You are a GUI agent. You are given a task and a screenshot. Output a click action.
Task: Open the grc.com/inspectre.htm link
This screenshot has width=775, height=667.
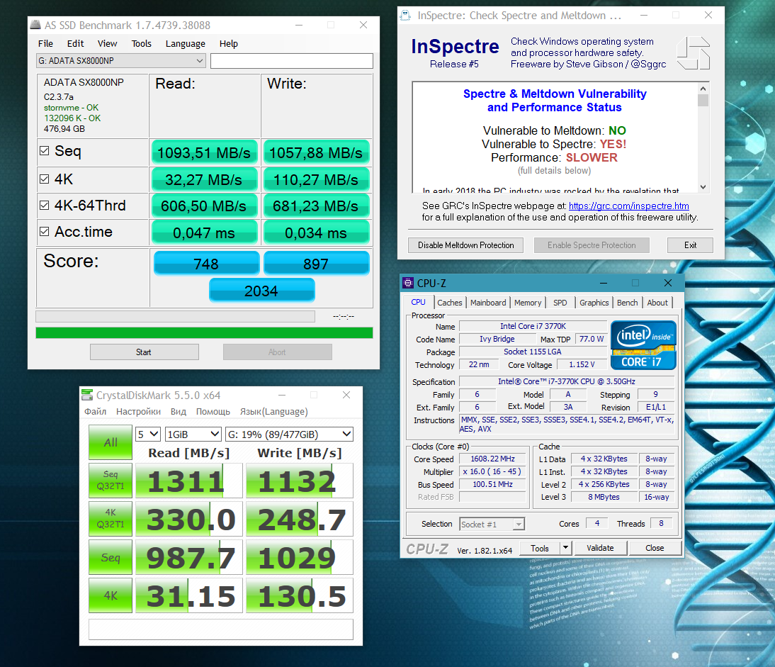[x=628, y=206]
